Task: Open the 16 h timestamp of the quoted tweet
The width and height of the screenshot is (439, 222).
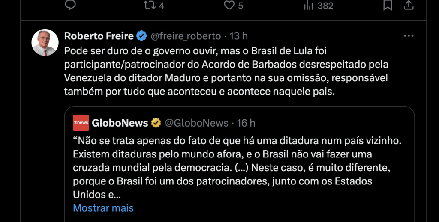Action: click(246, 123)
